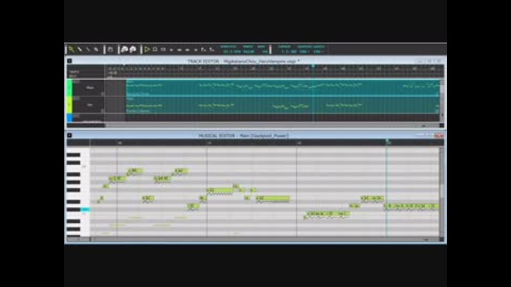The height and width of the screenshot is (287, 511).
Task: Toggle mute button on the Main track
Action: coord(76,81)
